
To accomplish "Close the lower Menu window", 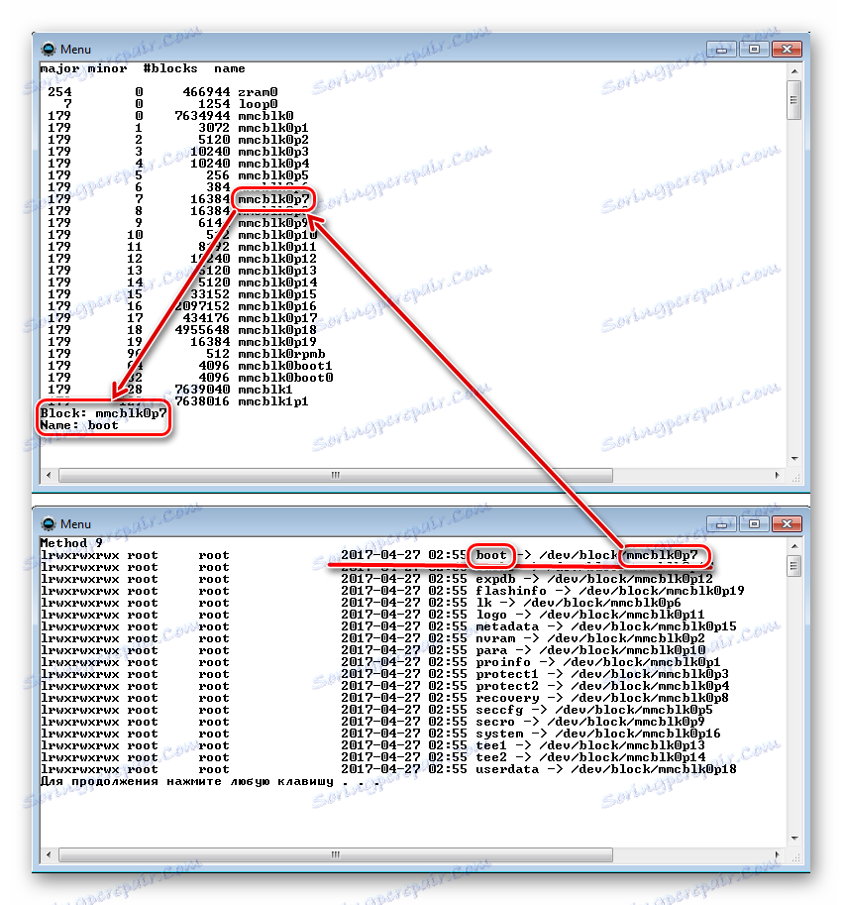I will (x=787, y=524).
